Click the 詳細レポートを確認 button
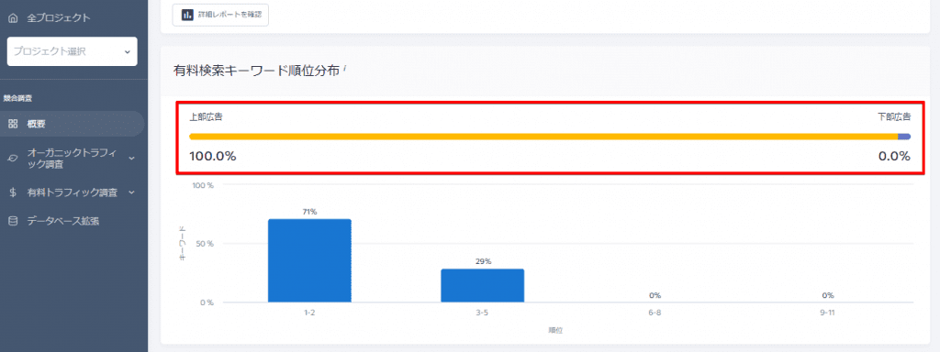Screen dimensions: 940x352 pyautogui.click(x=220, y=15)
